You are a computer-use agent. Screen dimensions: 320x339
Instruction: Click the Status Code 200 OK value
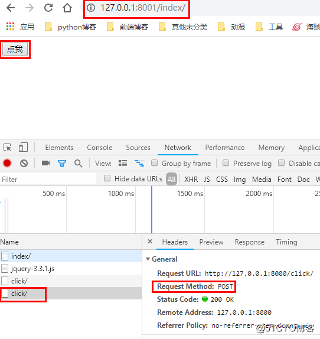click(x=222, y=299)
